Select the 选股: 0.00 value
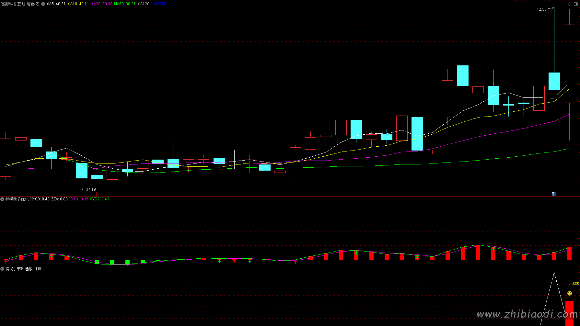The image size is (580, 326). pos(34,269)
